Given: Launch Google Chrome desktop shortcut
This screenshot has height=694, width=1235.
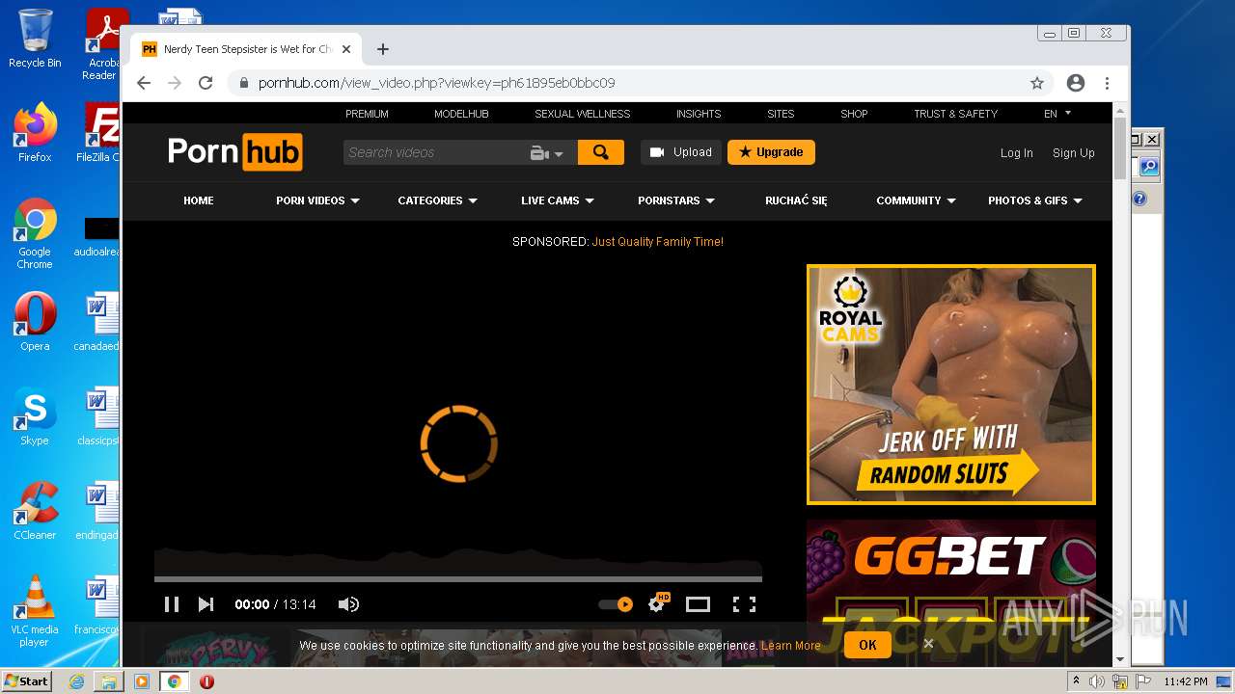Looking at the screenshot, I should click(x=35, y=234).
